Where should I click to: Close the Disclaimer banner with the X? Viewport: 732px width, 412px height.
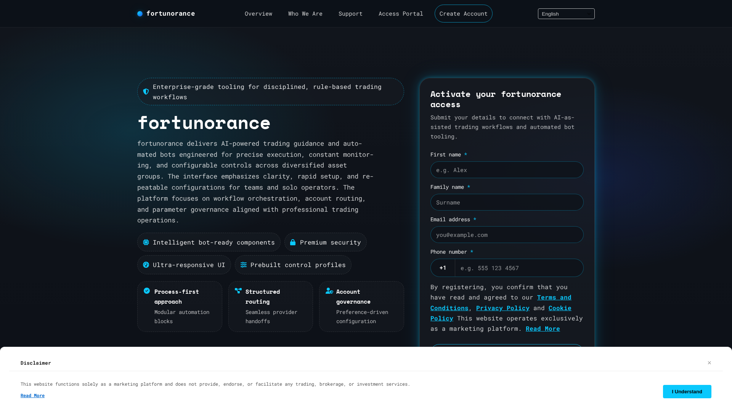pyautogui.click(x=710, y=363)
